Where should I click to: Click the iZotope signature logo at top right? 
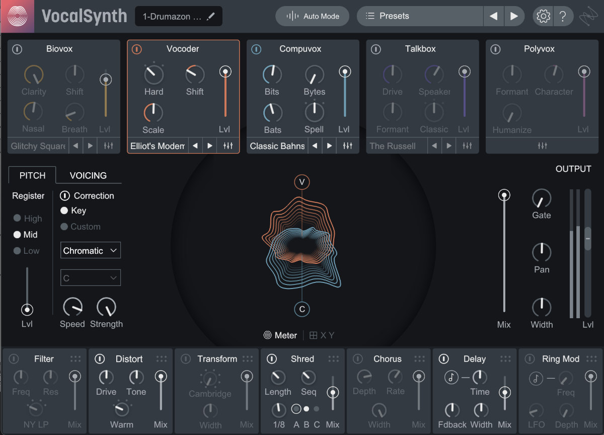click(x=587, y=16)
